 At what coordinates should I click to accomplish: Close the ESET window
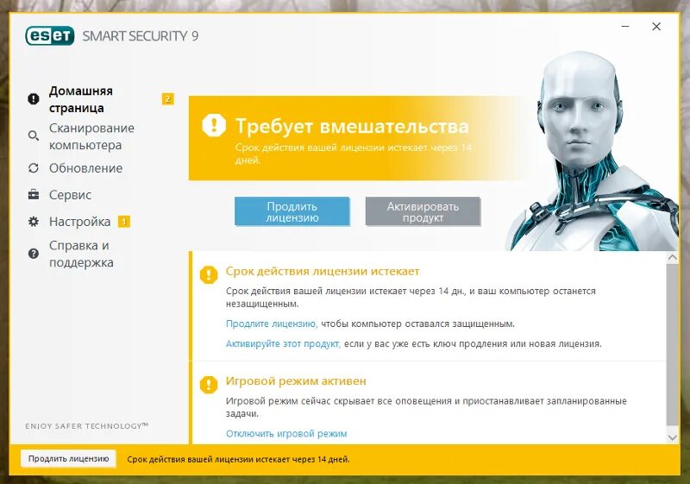pos(656,27)
